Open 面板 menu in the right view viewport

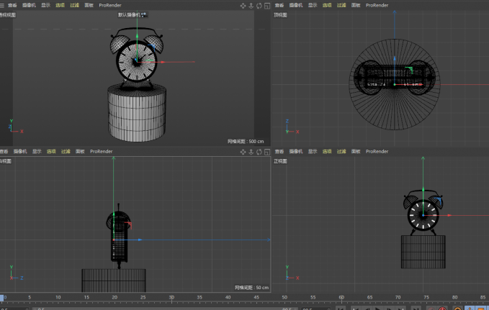(x=80, y=152)
